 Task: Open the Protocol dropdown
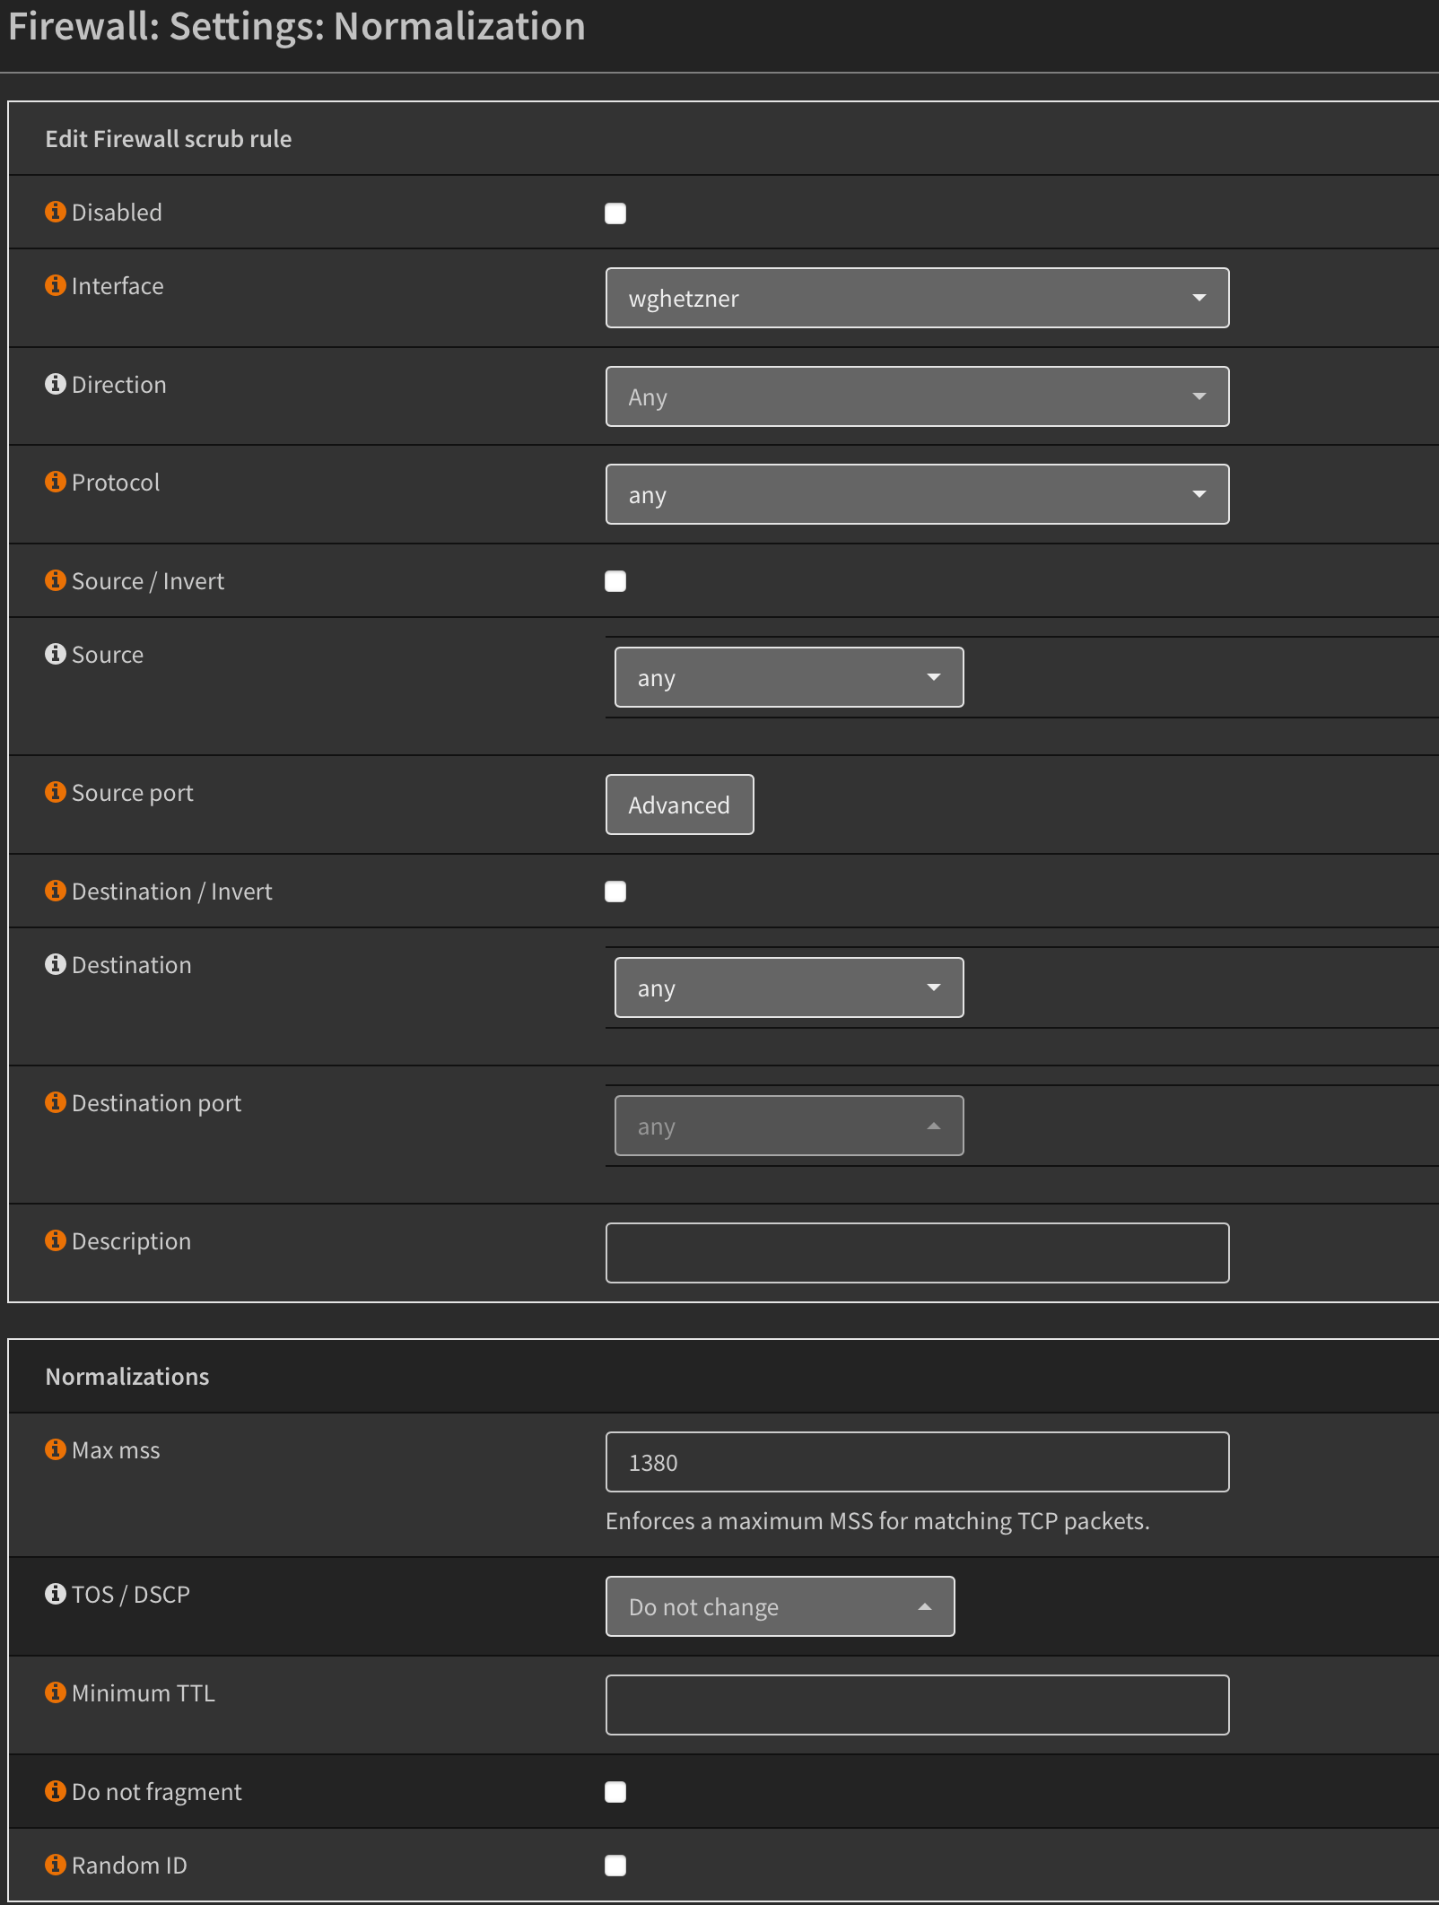click(917, 494)
